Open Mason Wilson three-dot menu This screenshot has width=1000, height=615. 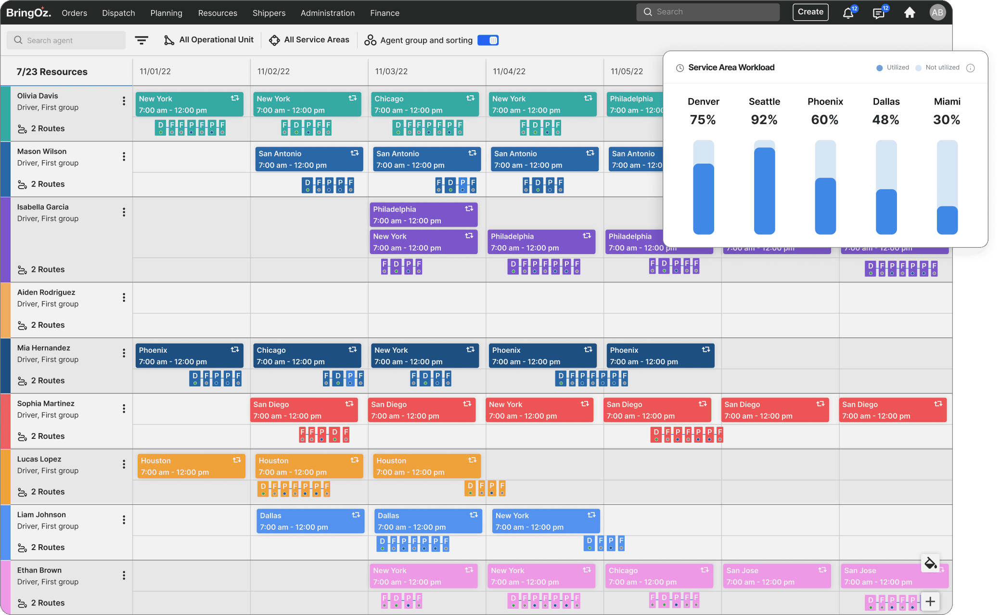click(x=124, y=157)
